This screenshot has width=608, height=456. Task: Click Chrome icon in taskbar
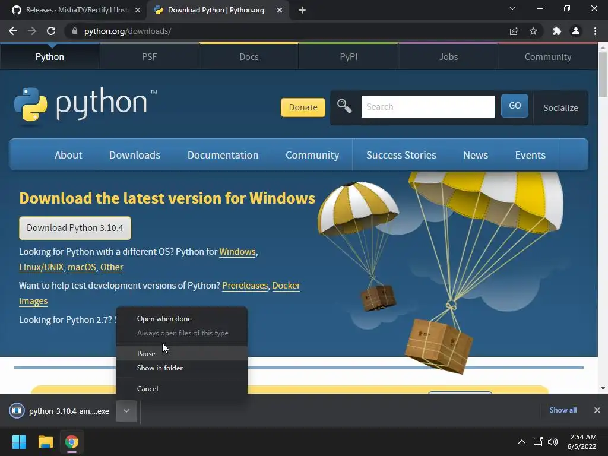72,442
